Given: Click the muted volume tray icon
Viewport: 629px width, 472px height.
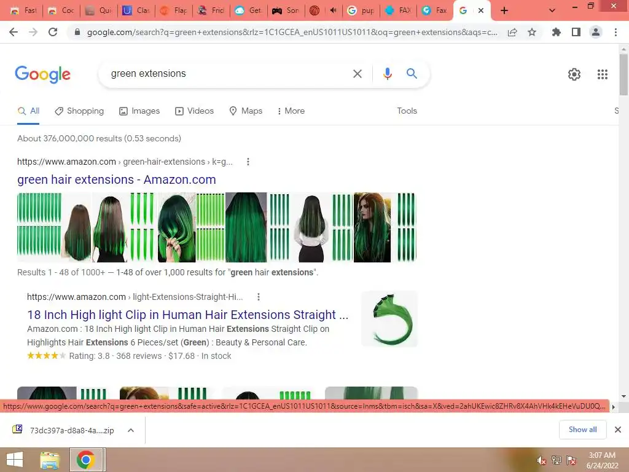Looking at the screenshot, I should tap(541, 460).
